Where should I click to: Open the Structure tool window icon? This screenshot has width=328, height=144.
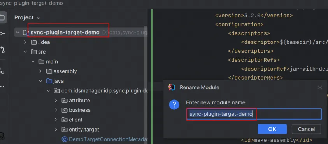(x=2, y=70)
